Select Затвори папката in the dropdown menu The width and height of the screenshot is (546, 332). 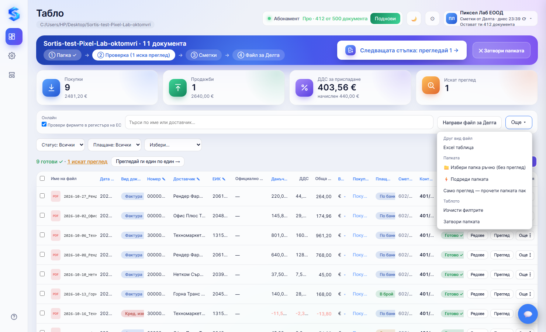coord(484,222)
